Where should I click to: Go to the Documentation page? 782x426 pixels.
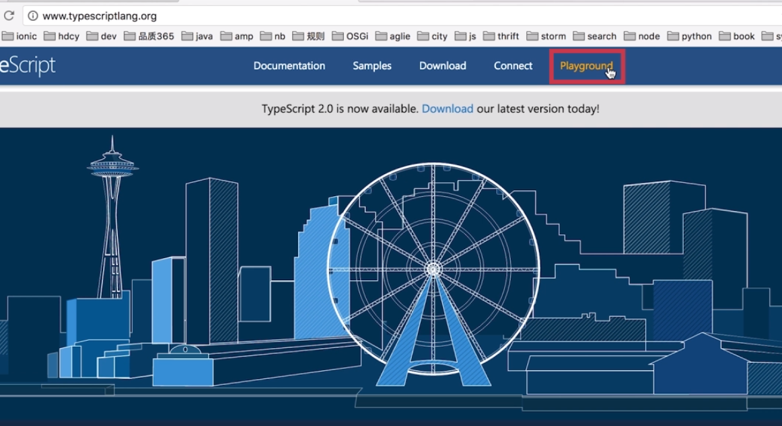click(x=289, y=66)
